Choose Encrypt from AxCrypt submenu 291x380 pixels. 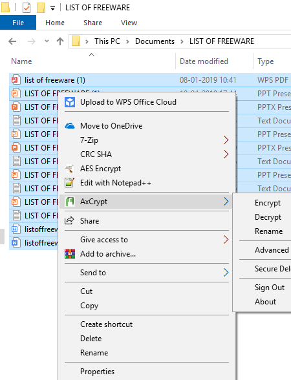tap(268, 203)
